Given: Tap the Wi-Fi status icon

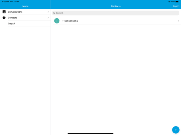Looking at the screenshot, I should (169, 2).
